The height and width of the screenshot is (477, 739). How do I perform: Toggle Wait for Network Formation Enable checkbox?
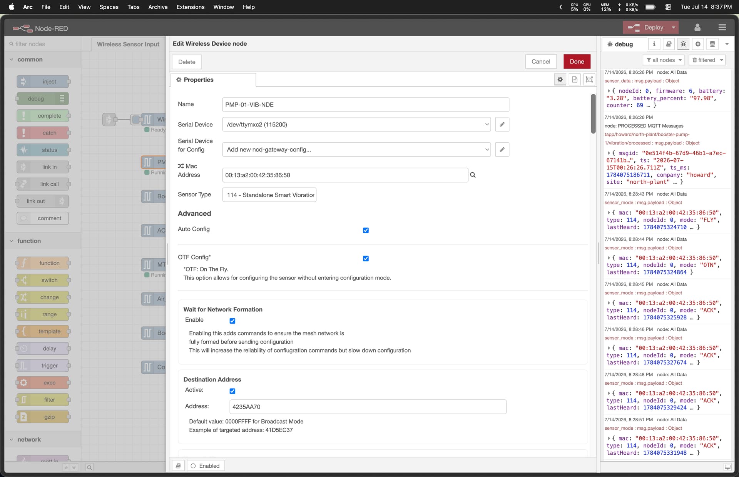click(232, 321)
